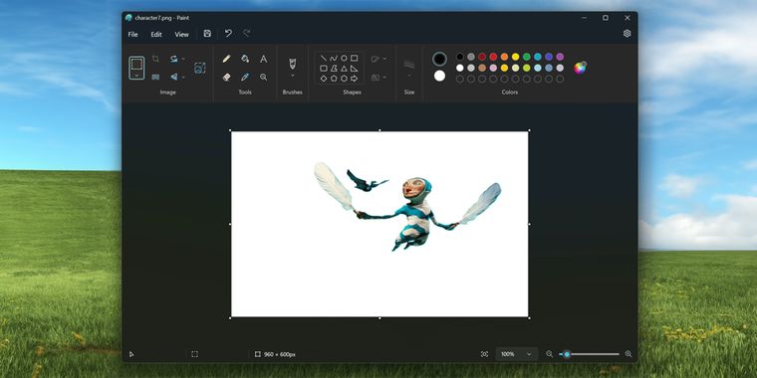Open the View menu

[x=181, y=34]
